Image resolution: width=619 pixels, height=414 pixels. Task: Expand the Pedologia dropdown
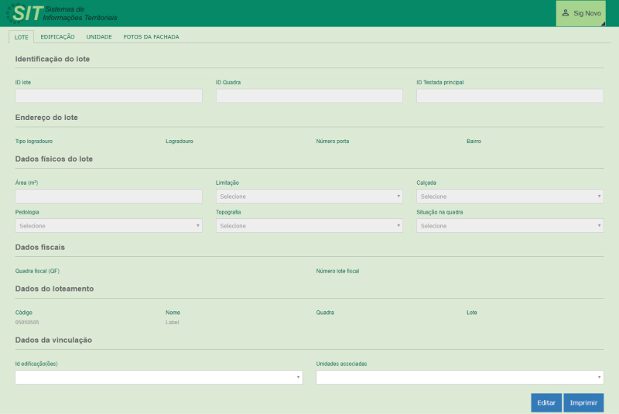[x=108, y=226]
